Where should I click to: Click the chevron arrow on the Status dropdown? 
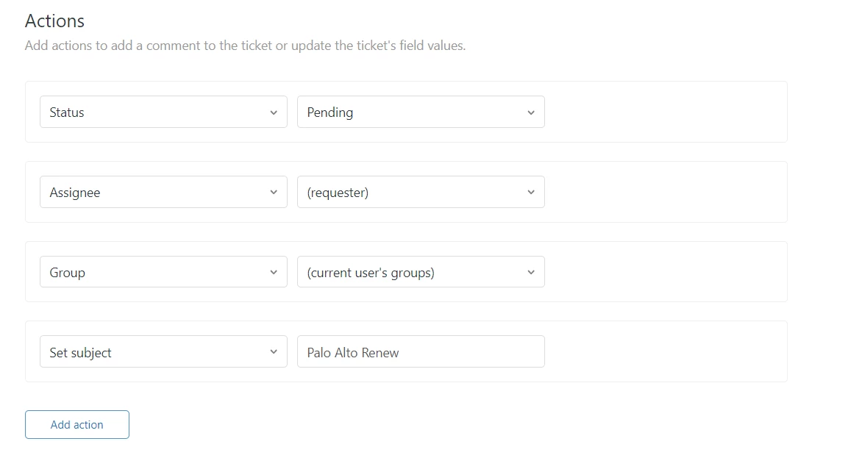click(274, 112)
